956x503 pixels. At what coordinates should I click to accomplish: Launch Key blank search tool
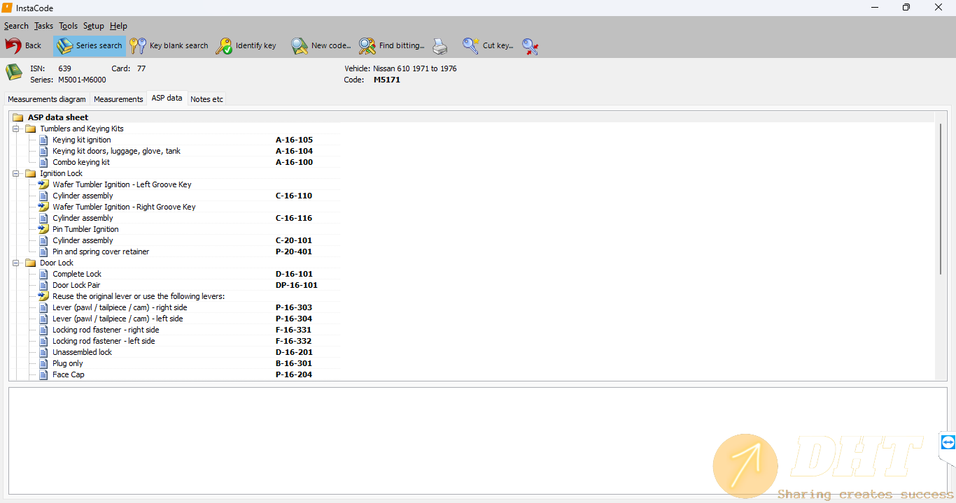point(169,46)
